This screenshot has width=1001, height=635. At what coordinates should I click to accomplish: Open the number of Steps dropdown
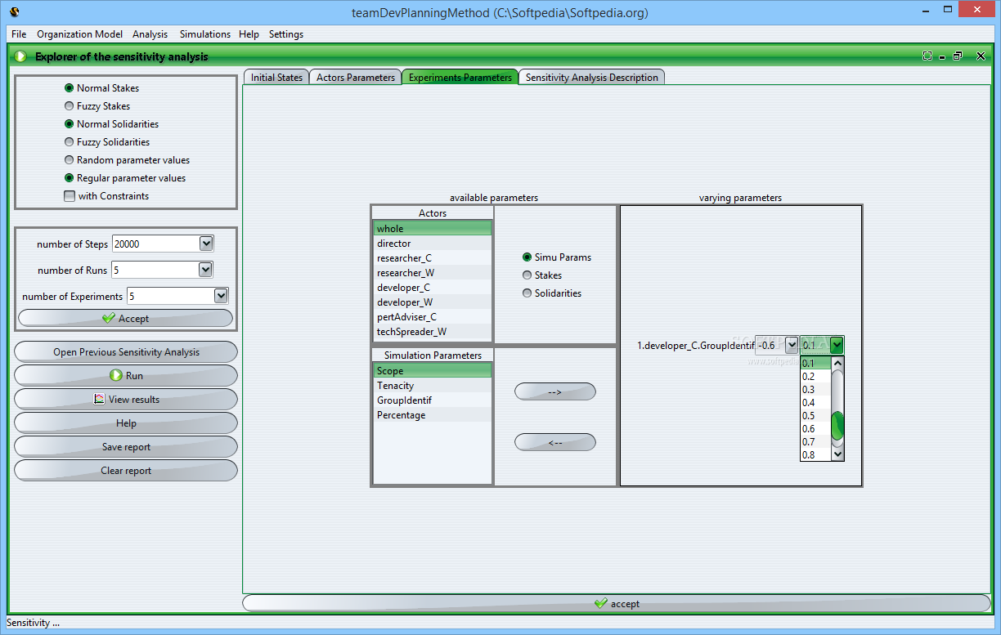pyautogui.click(x=206, y=244)
